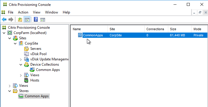Open the View menu
This screenshot has height=107, width=208.
click(x=37, y=12)
